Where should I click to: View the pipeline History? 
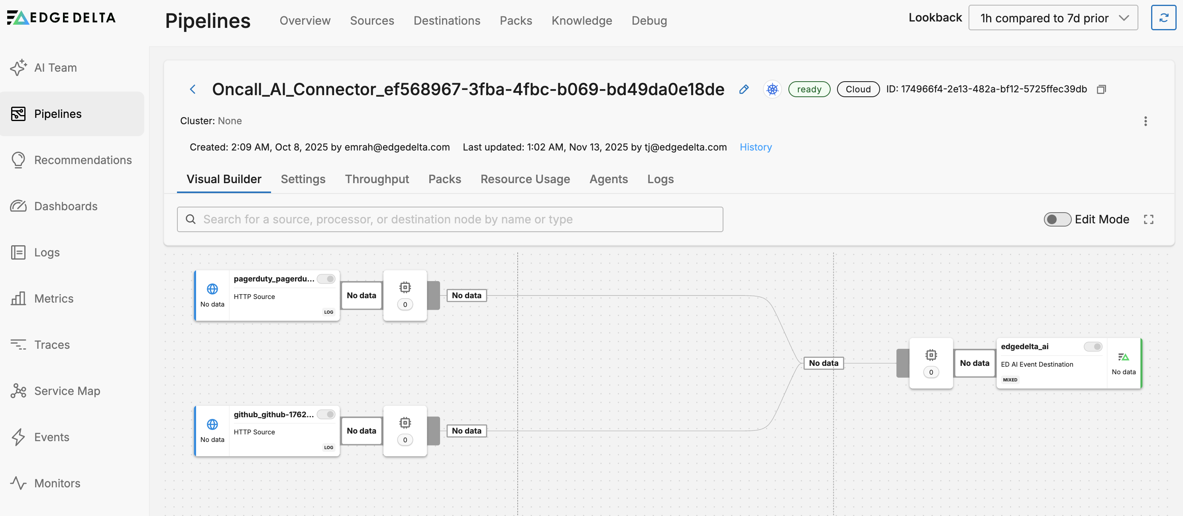755,147
